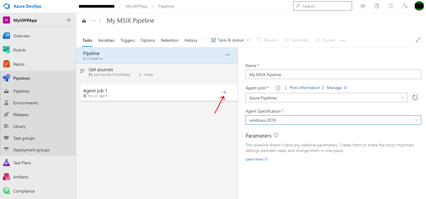The width and height of the screenshot is (426, 199).
Task: Show Agent pool info tooltip icon
Action: point(278,88)
